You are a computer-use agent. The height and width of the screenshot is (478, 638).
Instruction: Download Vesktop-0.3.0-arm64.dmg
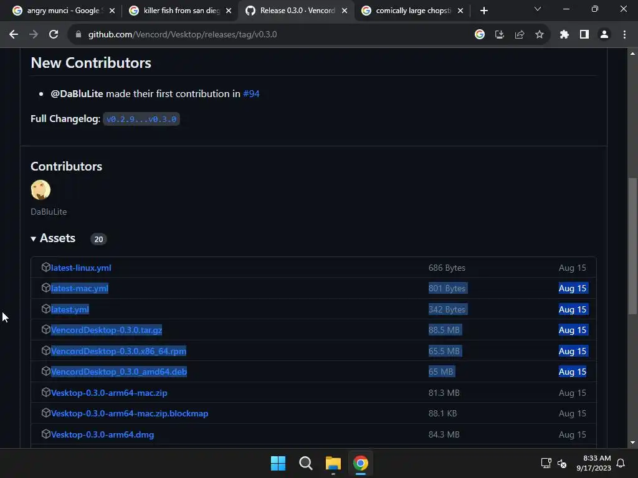pyautogui.click(x=103, y=435)
